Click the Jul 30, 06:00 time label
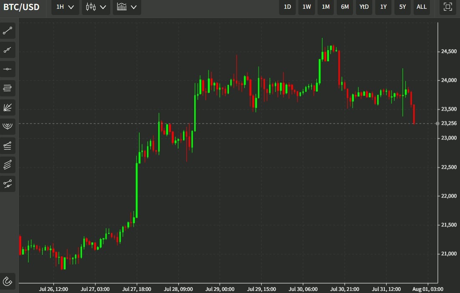460x293 pixels. tap(303, 289)
